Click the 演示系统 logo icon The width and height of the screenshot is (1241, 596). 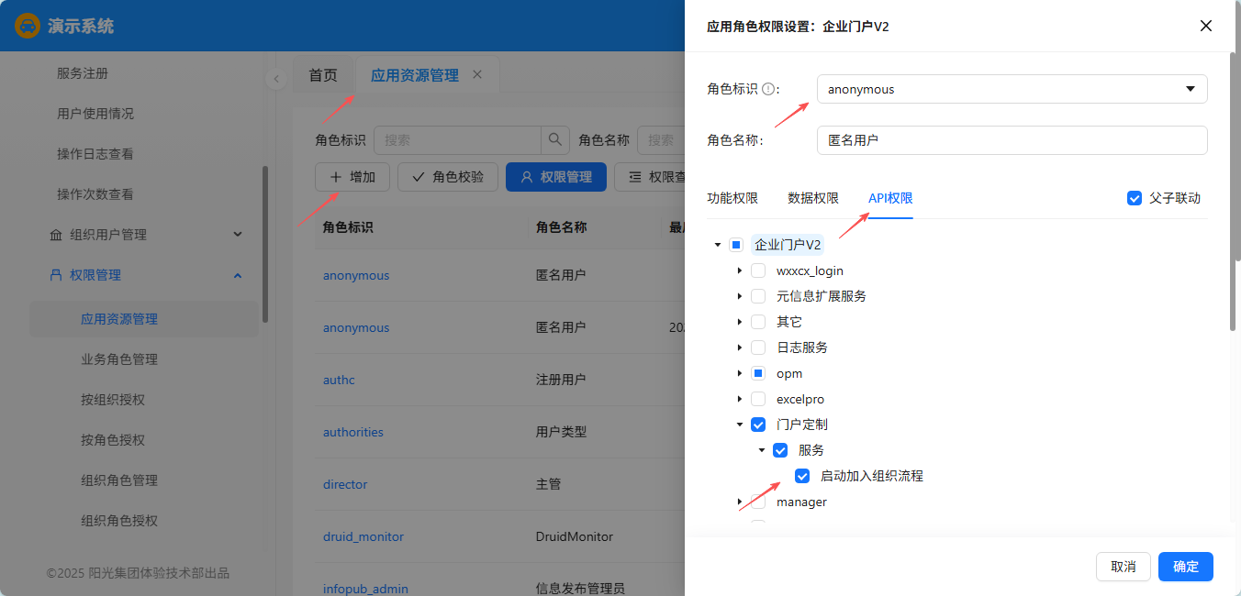pyautogui.click(x=28, y=26)
